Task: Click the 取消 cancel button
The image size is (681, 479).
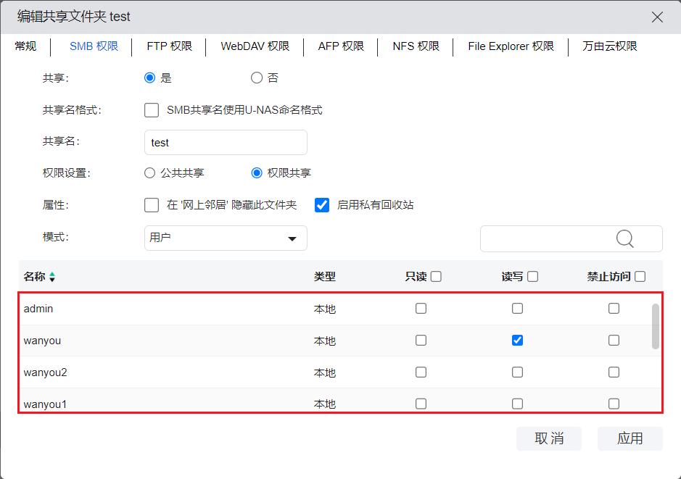Action: tap(548, 438)
